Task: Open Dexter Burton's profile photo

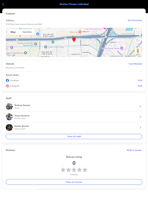Action: (9, 127)
